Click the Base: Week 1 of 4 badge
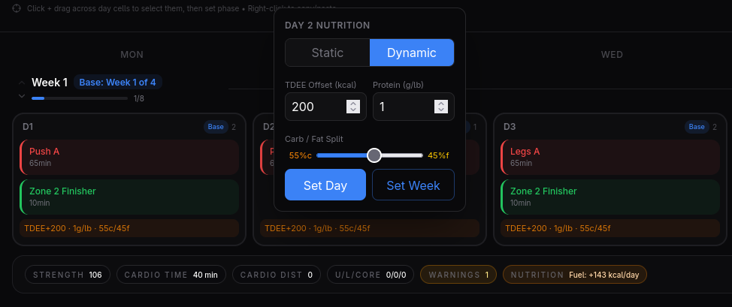The image size is (732, 307). 117,82
